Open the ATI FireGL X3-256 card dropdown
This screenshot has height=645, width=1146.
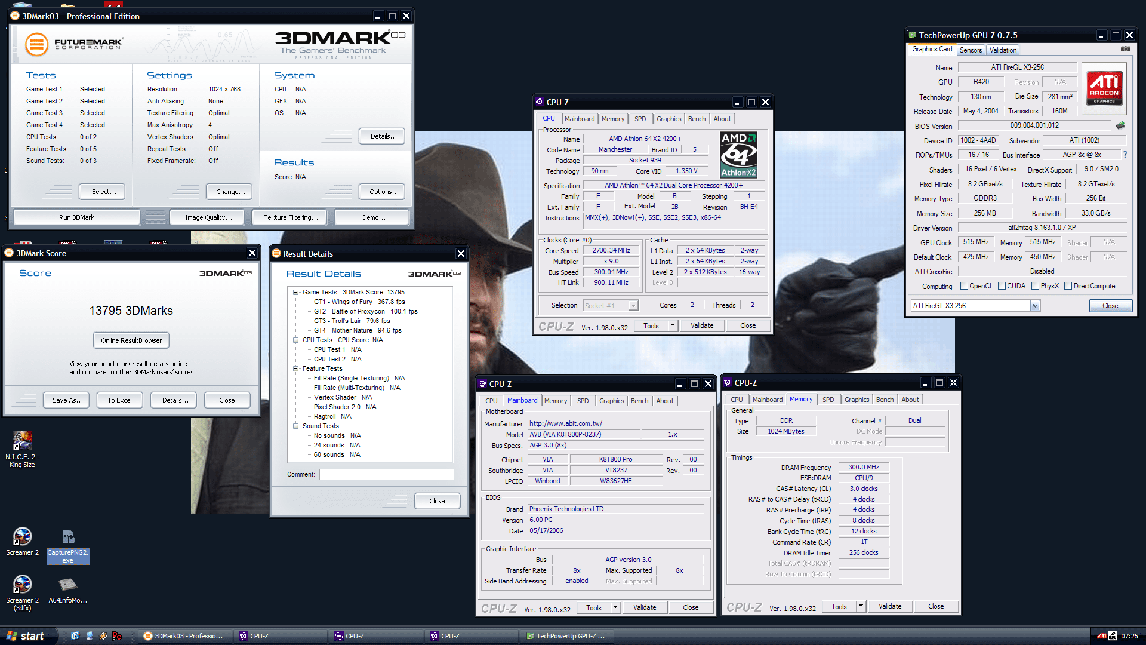pos(1035,306)
